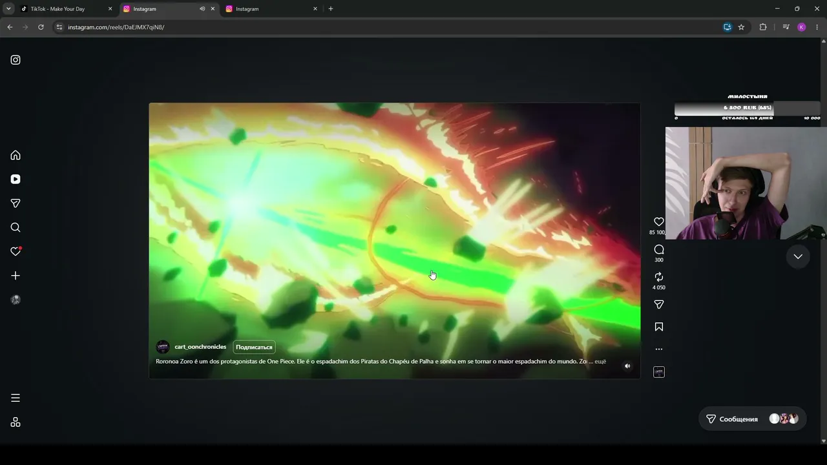Click the 4 050 reposts count
The image size is (827, 465).
[x=659, y=287]
